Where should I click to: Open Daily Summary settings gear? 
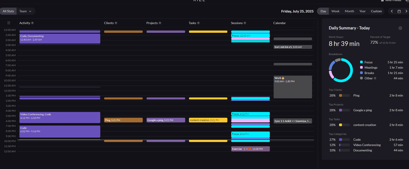(400, 28)
